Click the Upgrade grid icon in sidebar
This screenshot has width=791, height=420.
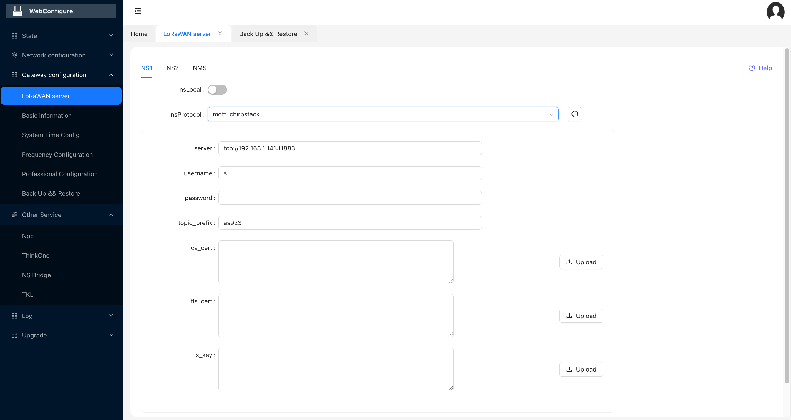tap(14, 336)
